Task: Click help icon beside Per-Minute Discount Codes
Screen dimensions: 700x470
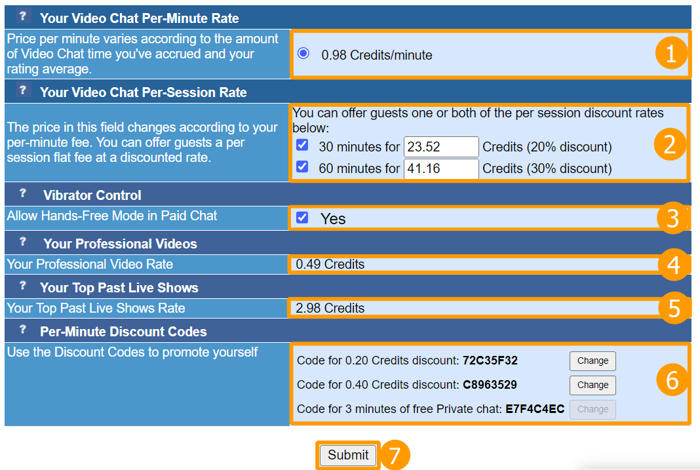Action: [x=23, y=330]
